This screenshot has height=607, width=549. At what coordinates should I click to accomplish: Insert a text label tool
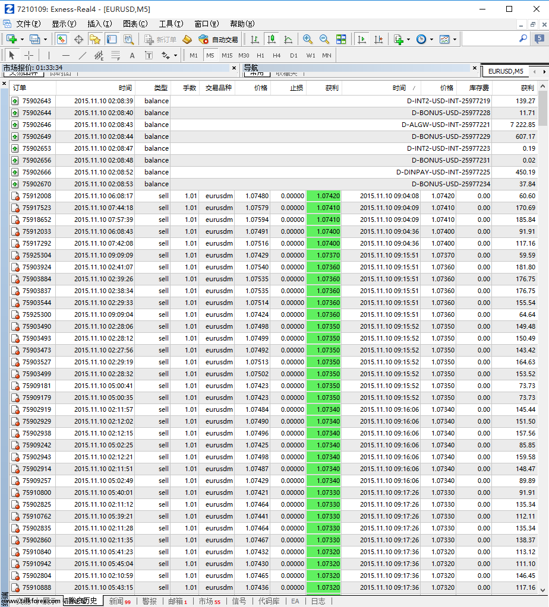point(149,55)
